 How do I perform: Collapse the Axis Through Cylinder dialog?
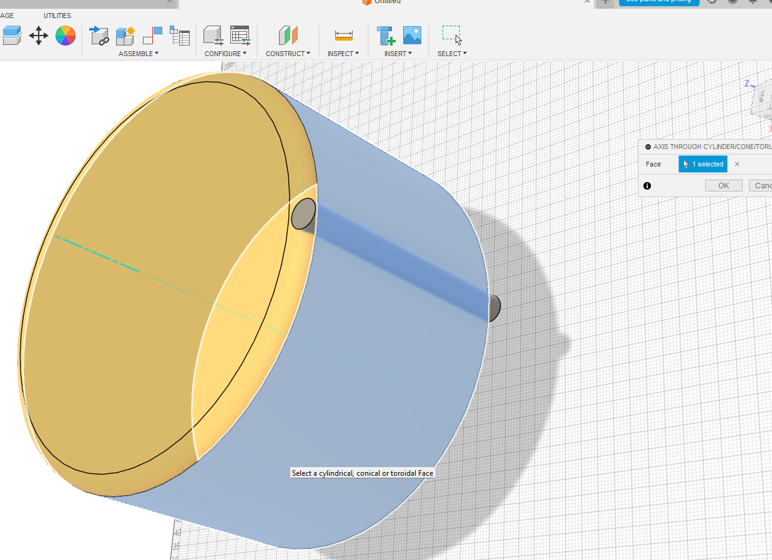tap(648, 147)
